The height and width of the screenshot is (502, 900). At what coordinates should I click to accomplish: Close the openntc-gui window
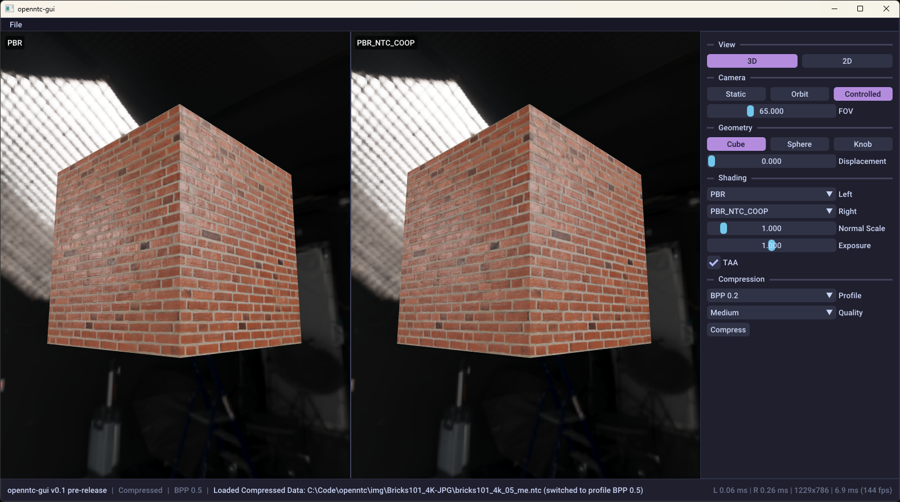click(886, 9)
